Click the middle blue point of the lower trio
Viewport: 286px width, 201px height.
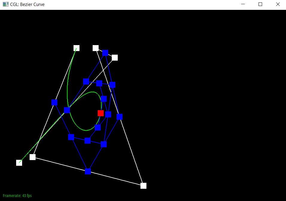point(88,140)
